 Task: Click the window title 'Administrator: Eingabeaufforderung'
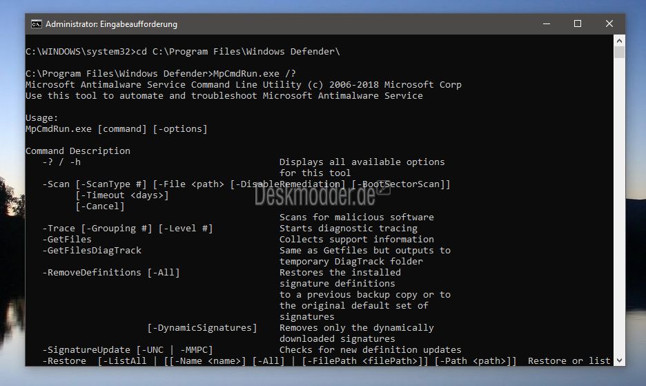coord(111,24)
